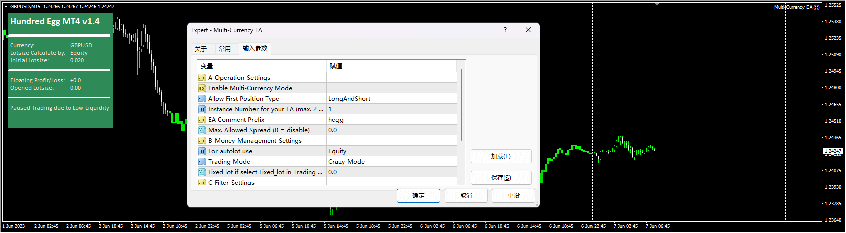This screenshot has width=846, height=233.
Task: Open the Equity autolot value selector
Action: [391, 151]
